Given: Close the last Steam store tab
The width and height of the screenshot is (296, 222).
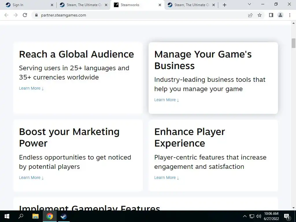Looking at the screenshot, I should pyautogui.click(x=214, y=5).
